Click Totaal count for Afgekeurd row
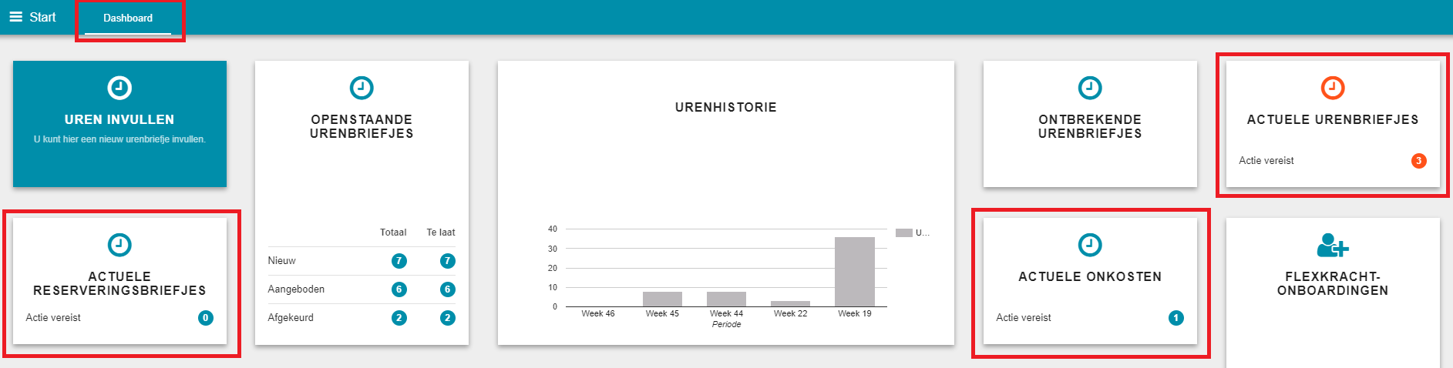Image resolution: width=1453 pixels, height=368 pixels. pyautogui.click(x=399, y=318)
